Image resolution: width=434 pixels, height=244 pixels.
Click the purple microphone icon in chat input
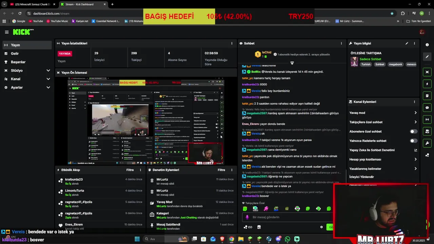(x=247, y=217)
